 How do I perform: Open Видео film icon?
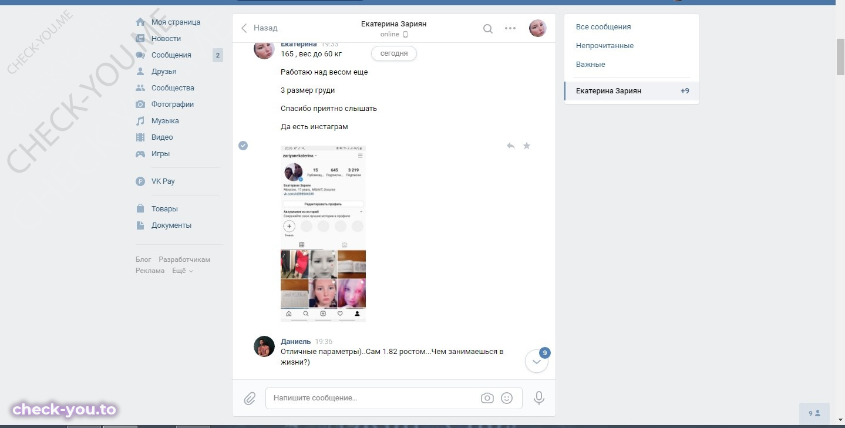pyautogui.click(x=140, y=137)
